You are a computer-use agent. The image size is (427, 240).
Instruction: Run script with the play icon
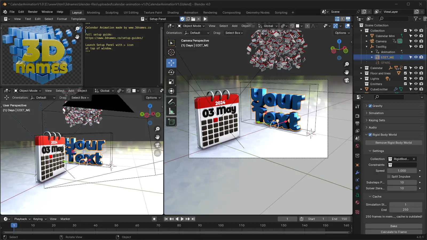coord(205,19)
